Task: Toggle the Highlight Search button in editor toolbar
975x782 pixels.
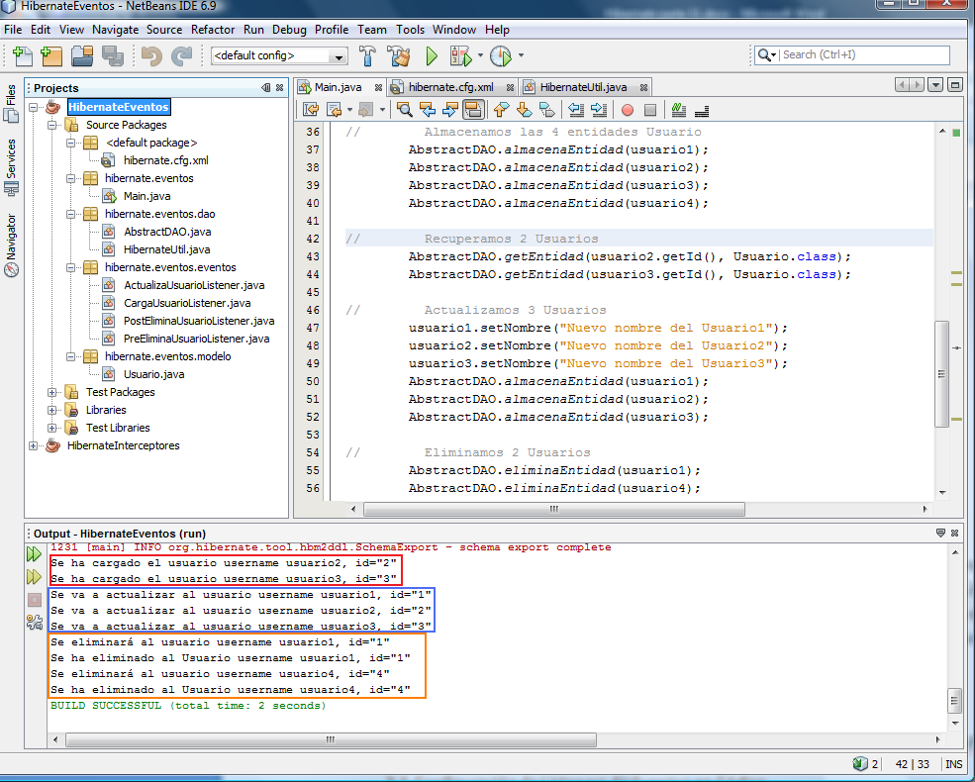Action: coord(474,111)
